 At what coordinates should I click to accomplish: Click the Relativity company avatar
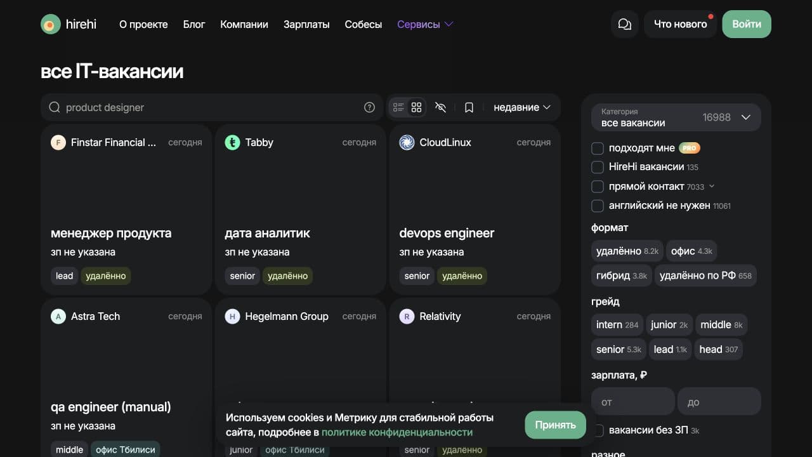(407, 316)
